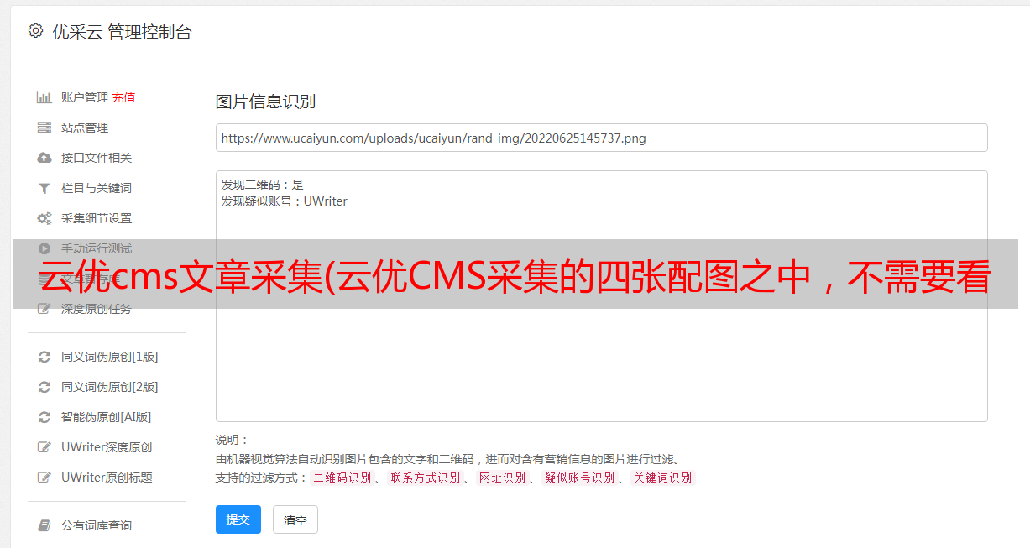Click the bar chart icon for 账户管理
1030x548 pixels.
(44, 97)
